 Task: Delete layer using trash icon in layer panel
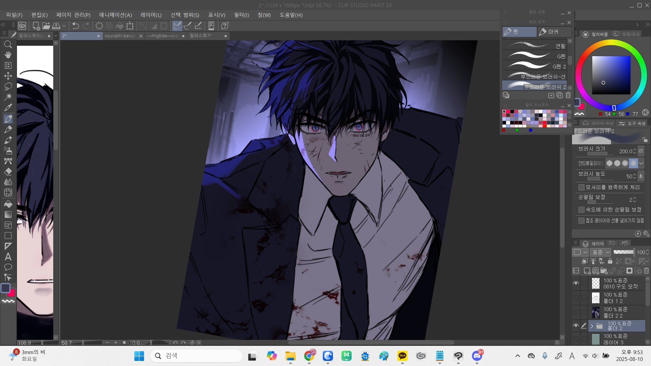click(x=646, y=271)
